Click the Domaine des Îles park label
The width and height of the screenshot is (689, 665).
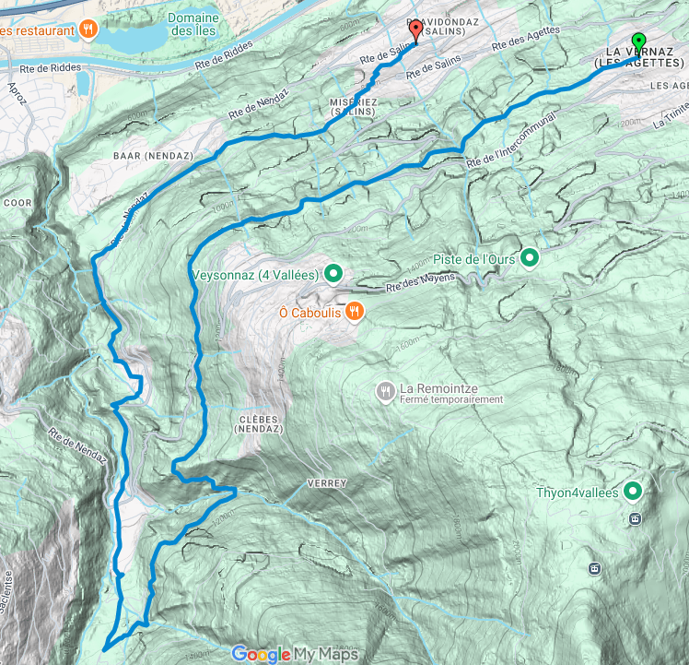(x=193, y=24)
